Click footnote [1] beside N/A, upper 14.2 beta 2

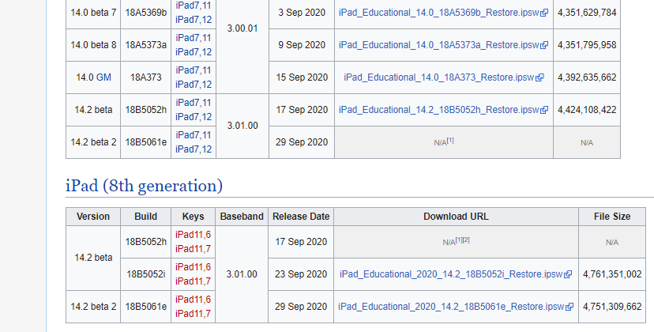point(450,141)
